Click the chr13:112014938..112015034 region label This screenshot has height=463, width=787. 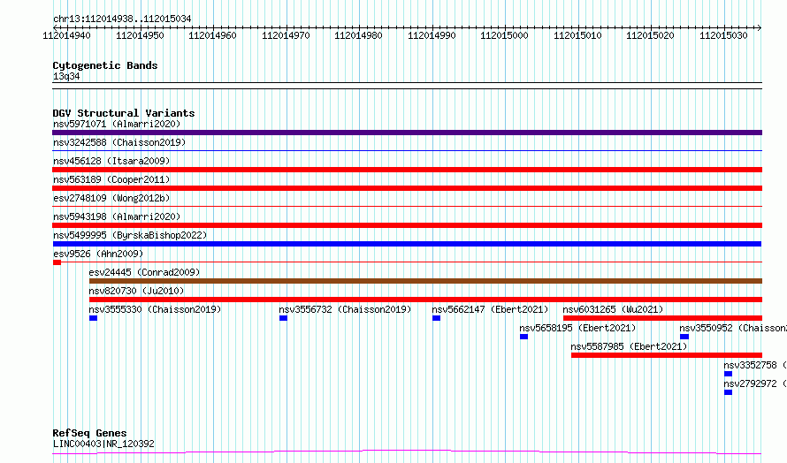122,19
